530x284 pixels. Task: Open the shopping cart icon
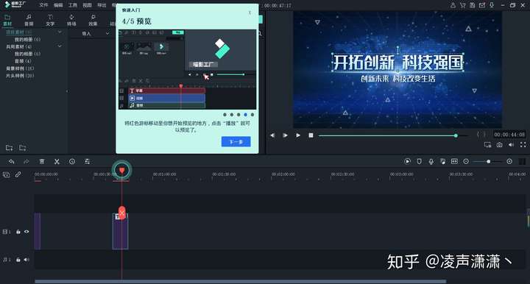point(463,5)
